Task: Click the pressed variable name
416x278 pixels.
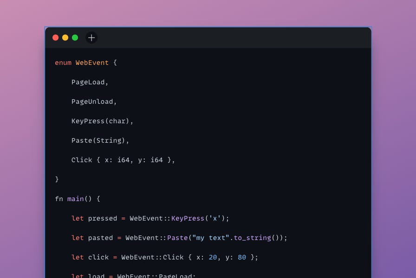Action: pyautogui.click(x=102, y=218)
